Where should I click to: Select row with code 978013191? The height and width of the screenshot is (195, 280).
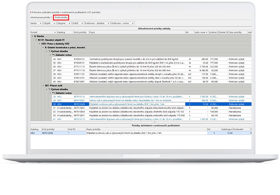tap(152, 78)
